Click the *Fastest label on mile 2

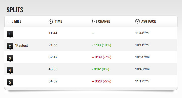pyautogui.click(x=21, y=45)
